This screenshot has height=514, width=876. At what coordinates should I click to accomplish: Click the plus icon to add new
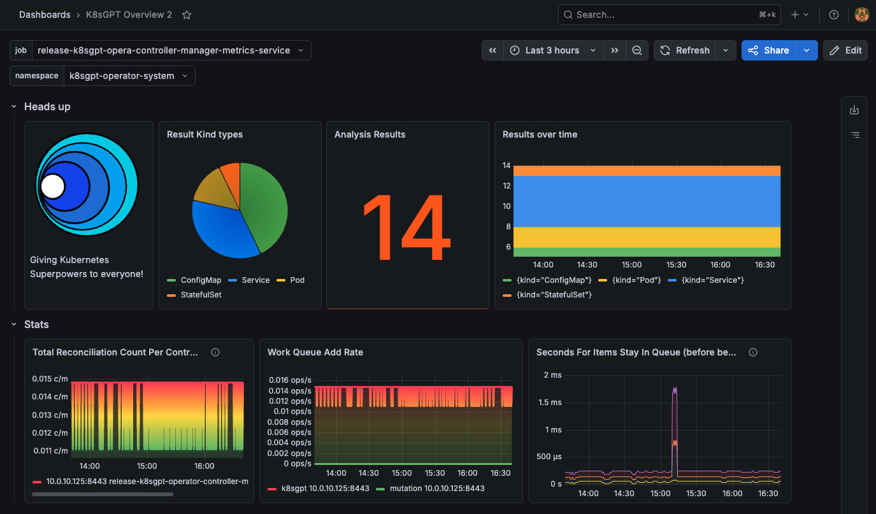click(x=799, y=15)
